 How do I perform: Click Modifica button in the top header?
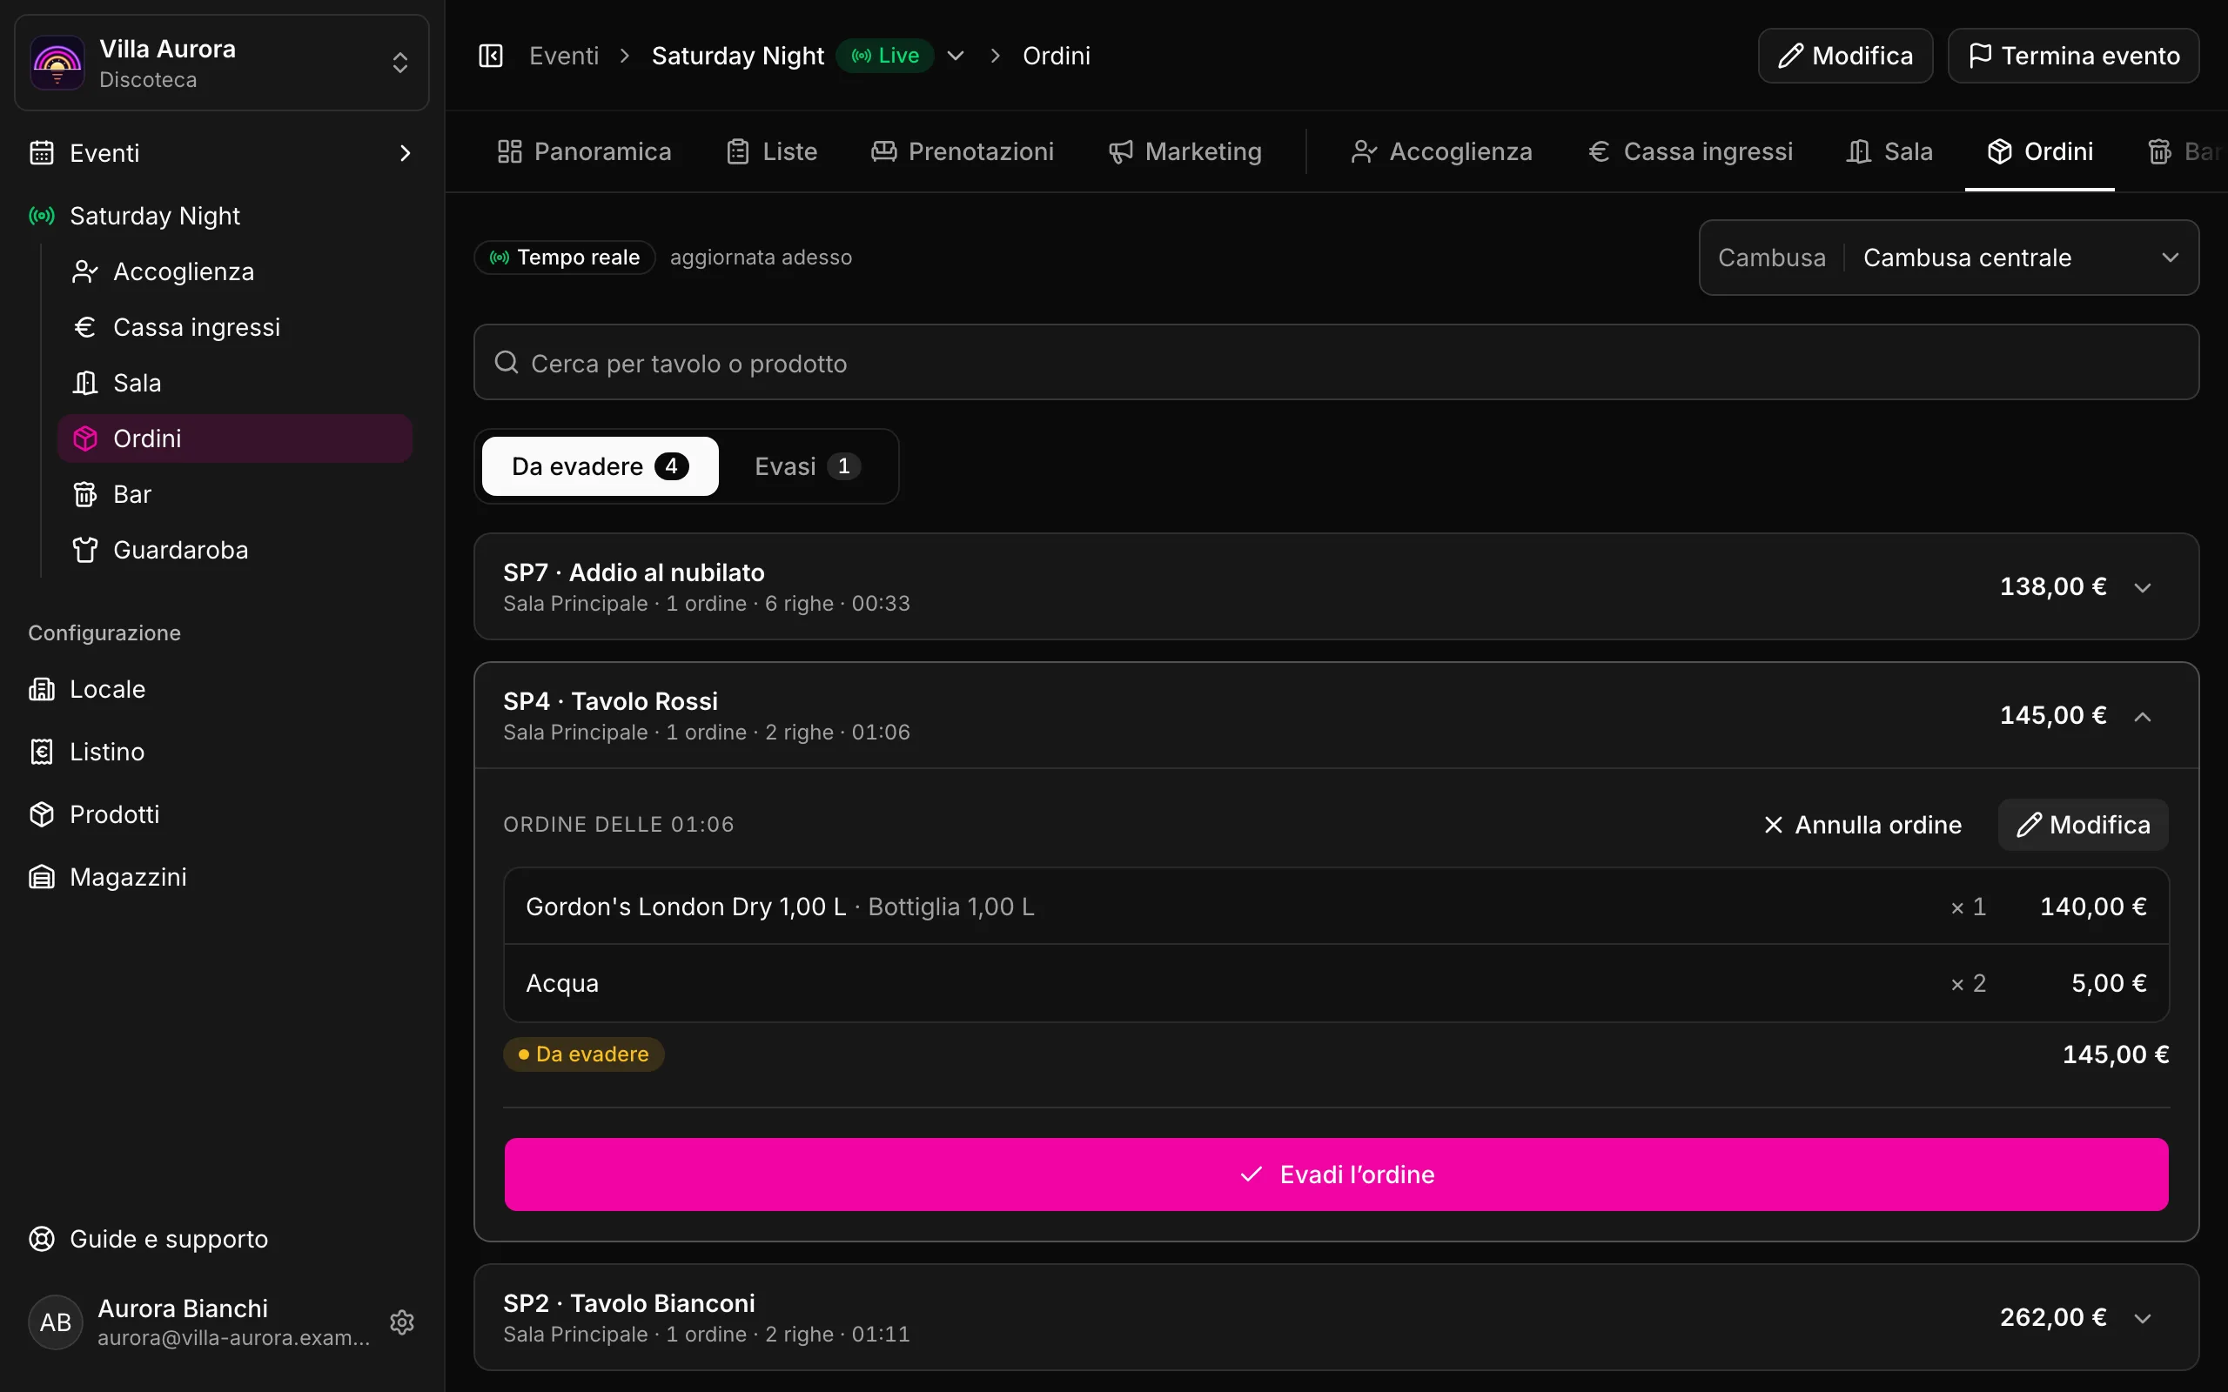(1845, 57)
